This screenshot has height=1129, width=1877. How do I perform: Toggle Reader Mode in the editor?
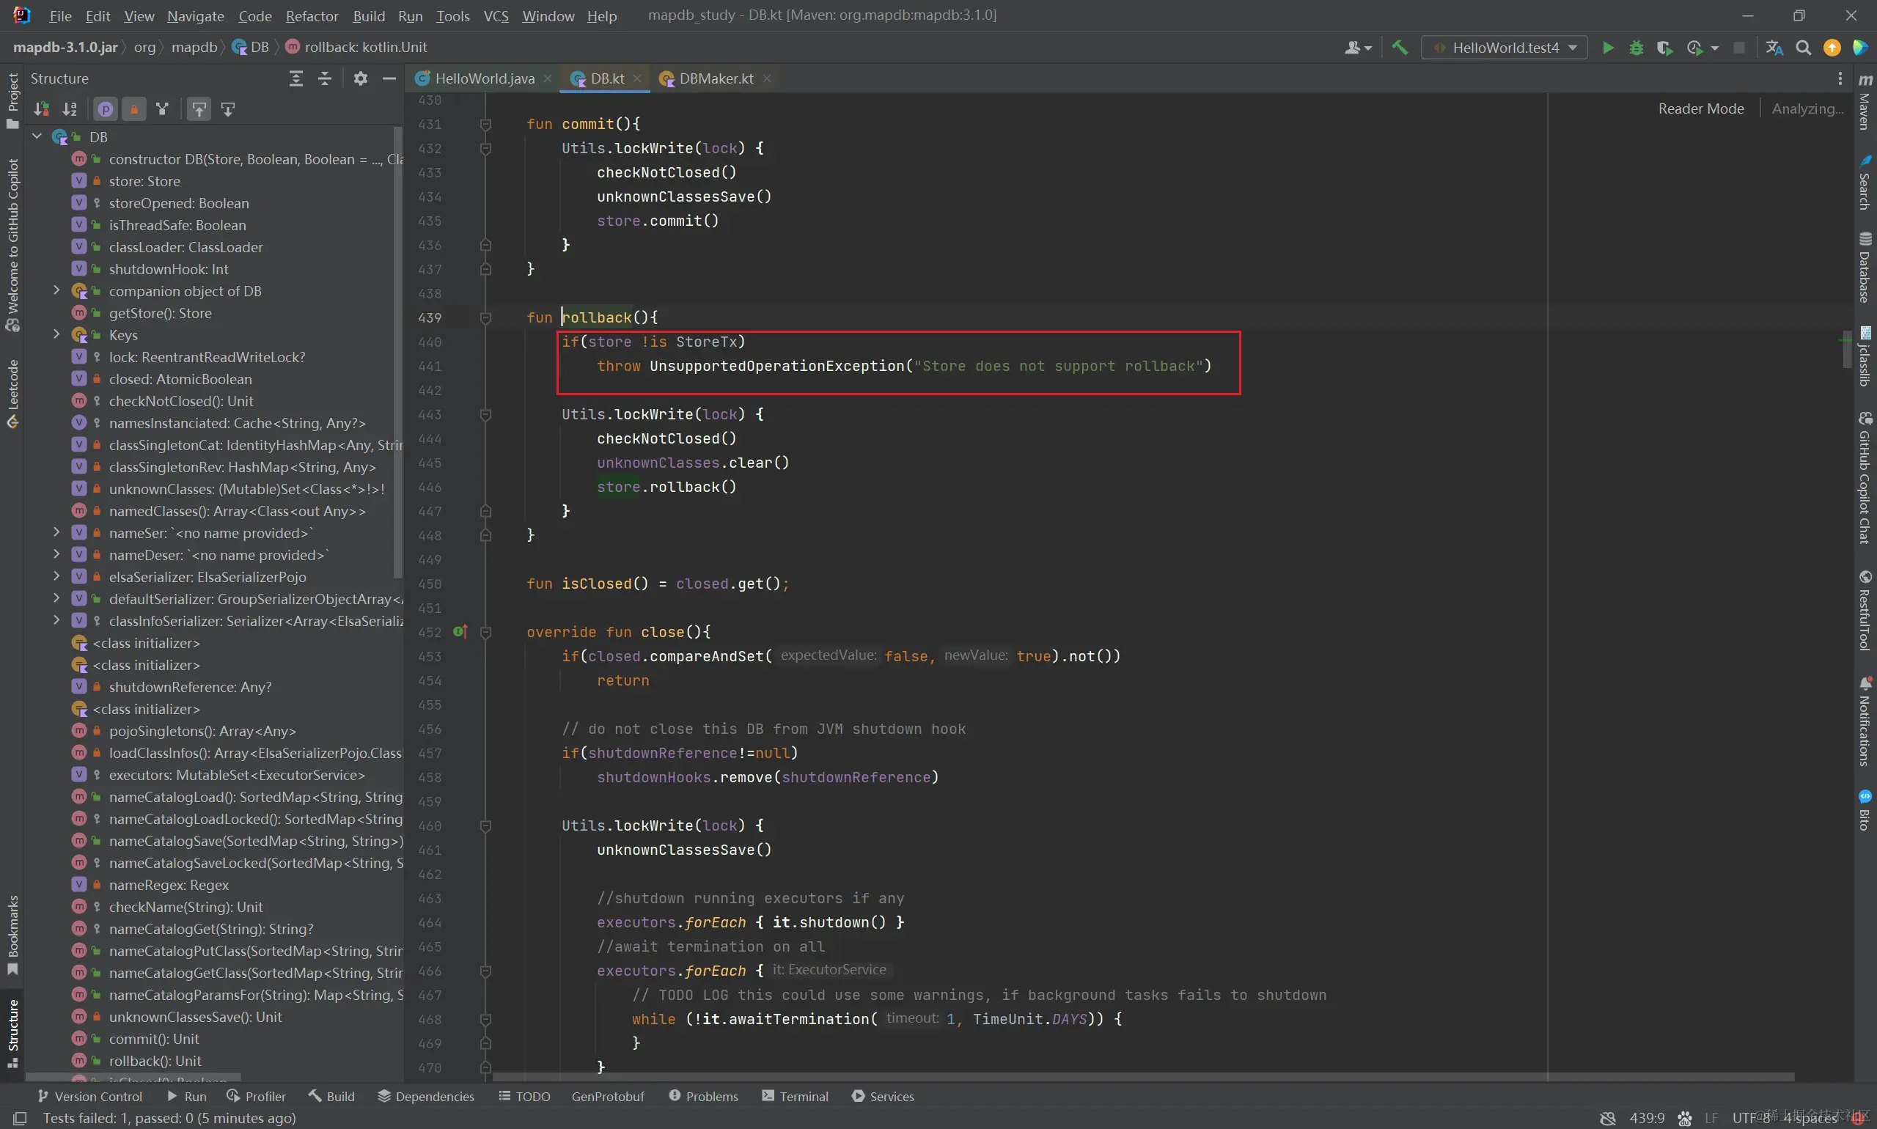click(x=1700, y=109)
